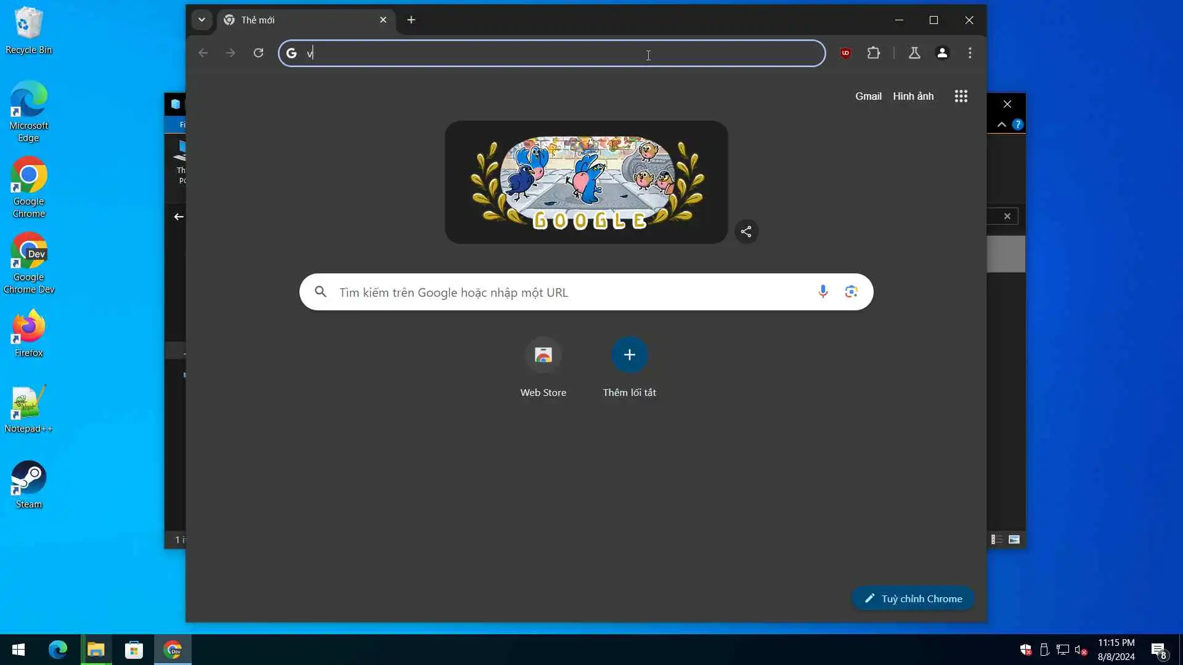Open Chrome's three-dot menu

pyautogui.click(x=970, y=53)
